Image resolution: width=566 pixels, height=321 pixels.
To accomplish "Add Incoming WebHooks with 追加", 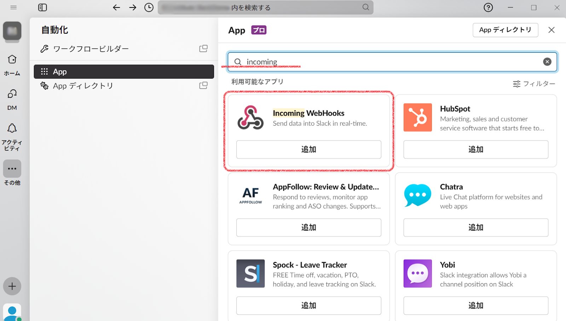I will tap(308, 149).
